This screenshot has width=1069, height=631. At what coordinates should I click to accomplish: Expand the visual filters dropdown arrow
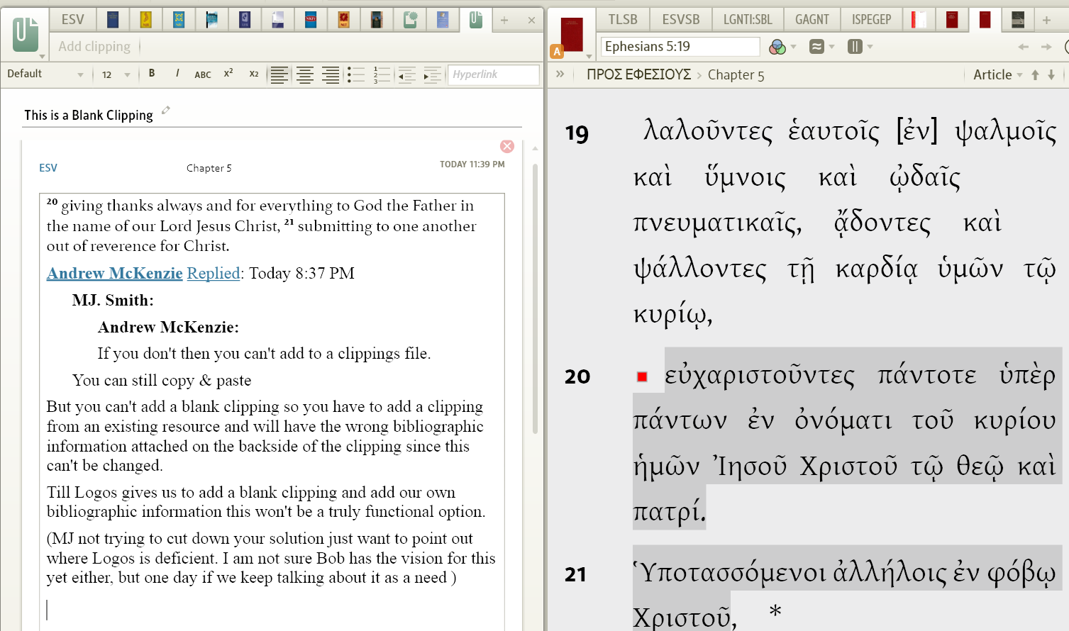tap(794, 48)
